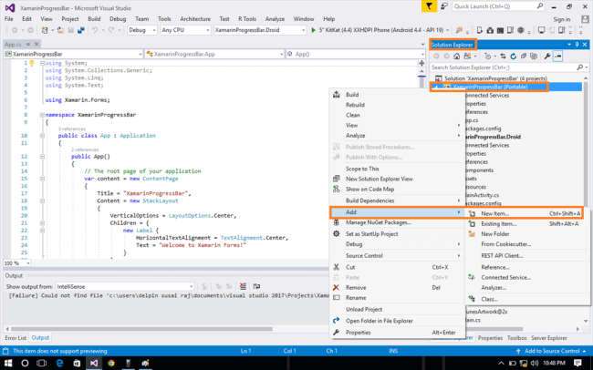Choose Manage NuGet Packages... from context menu

[377, 222]
